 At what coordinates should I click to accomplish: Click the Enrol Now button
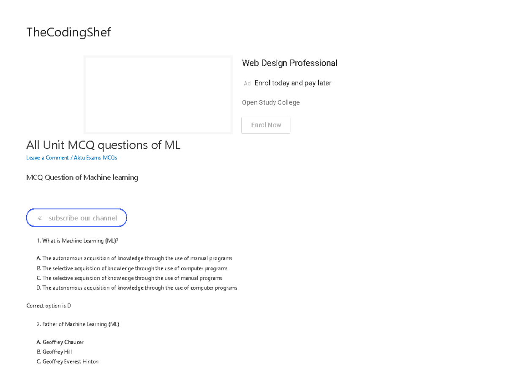[266, 125]
